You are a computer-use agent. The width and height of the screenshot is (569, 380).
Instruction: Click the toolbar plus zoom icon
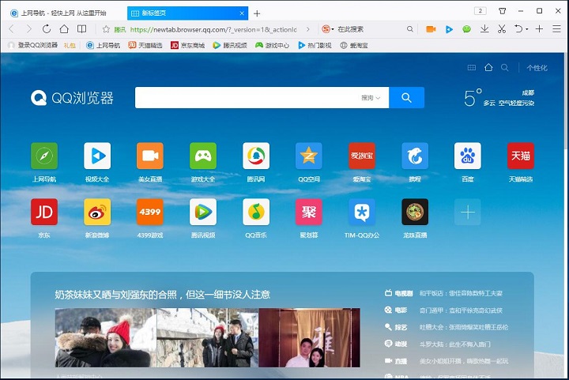click(x=539, y=29)
